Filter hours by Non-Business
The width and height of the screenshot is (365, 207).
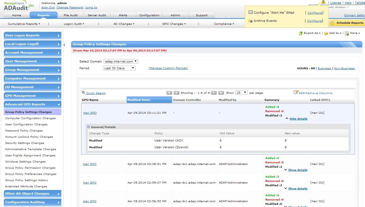344,68
